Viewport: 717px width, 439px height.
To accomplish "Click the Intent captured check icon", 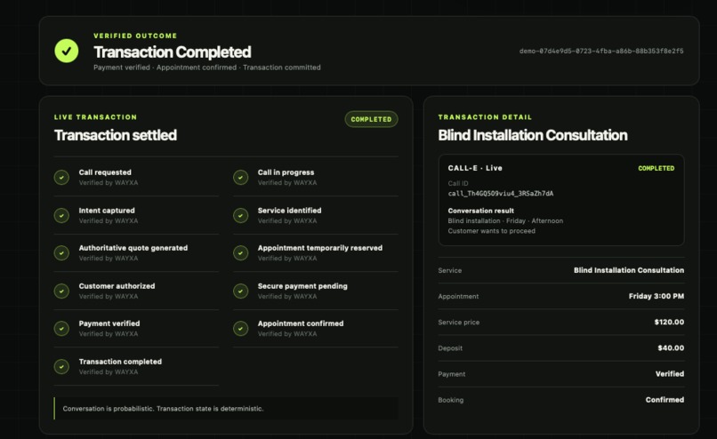I will click(61, 215).
